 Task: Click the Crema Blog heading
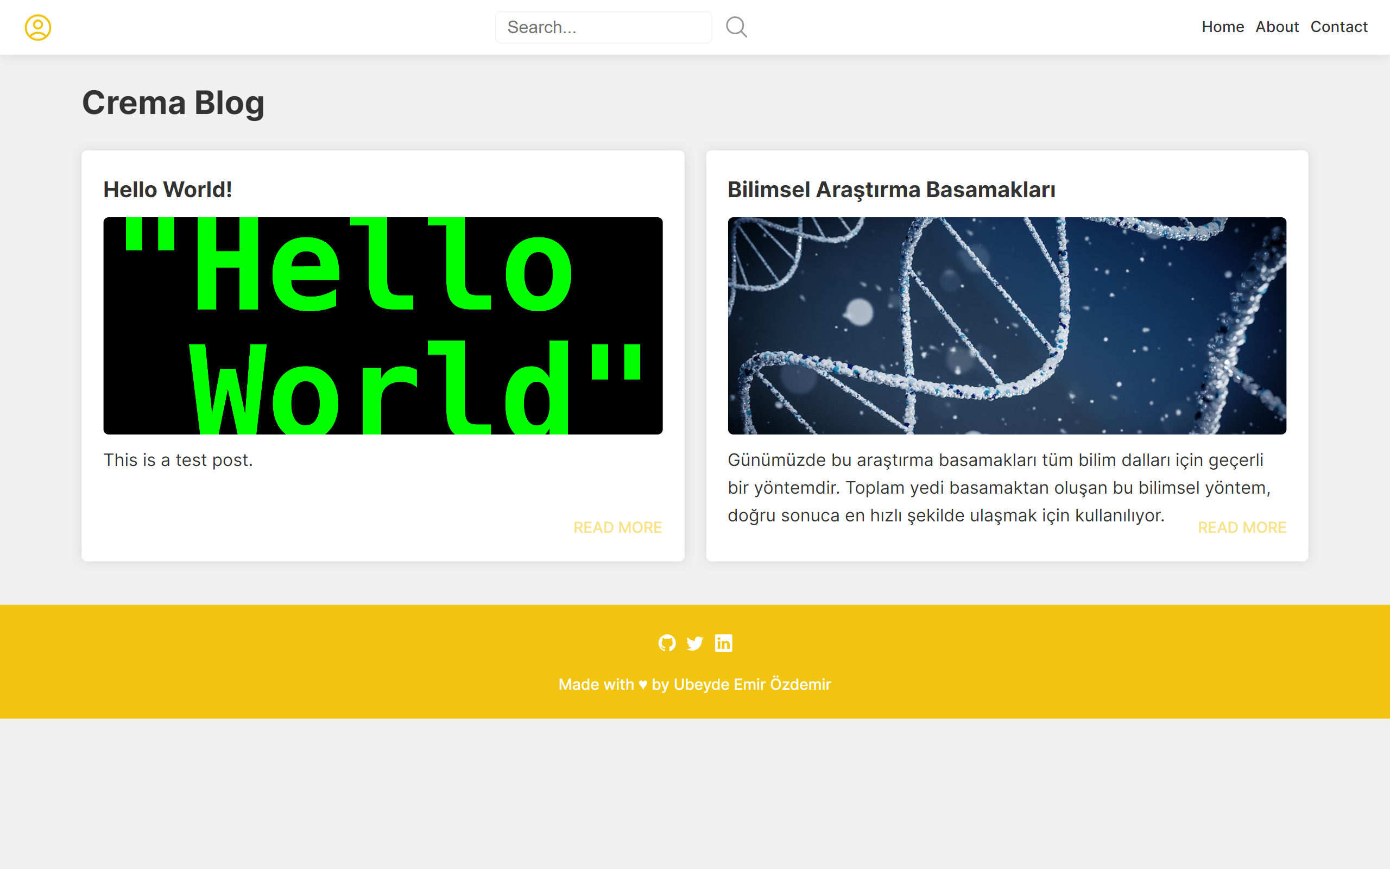[x=173, y=103]
